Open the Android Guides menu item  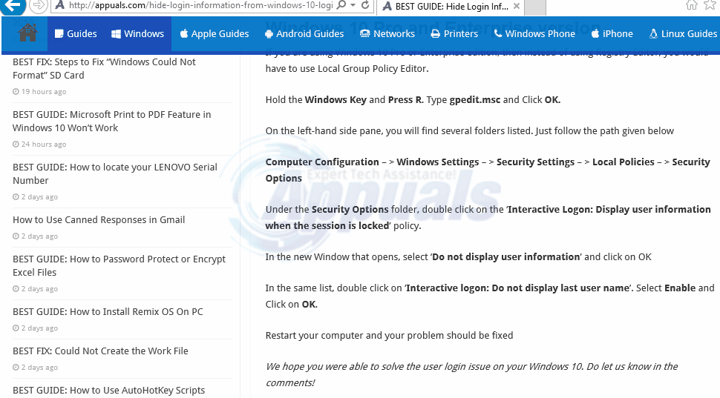click(x=304, y=33)
